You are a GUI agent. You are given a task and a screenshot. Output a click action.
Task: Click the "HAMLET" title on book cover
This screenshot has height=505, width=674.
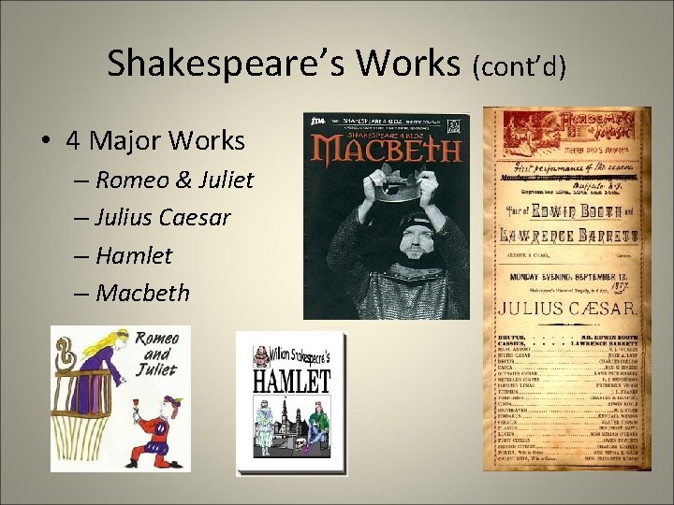tap(292, 381)
